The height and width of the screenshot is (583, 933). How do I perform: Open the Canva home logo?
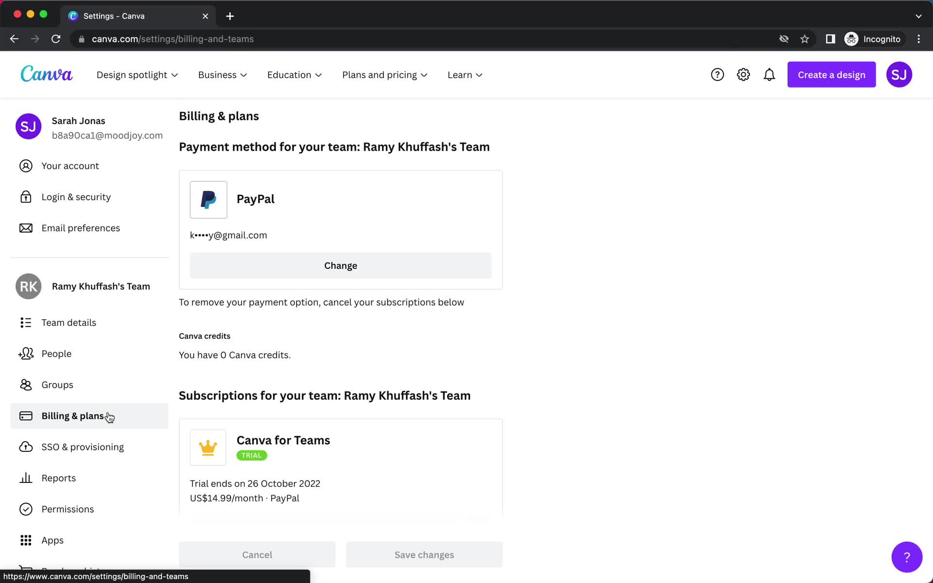(46, 74)
